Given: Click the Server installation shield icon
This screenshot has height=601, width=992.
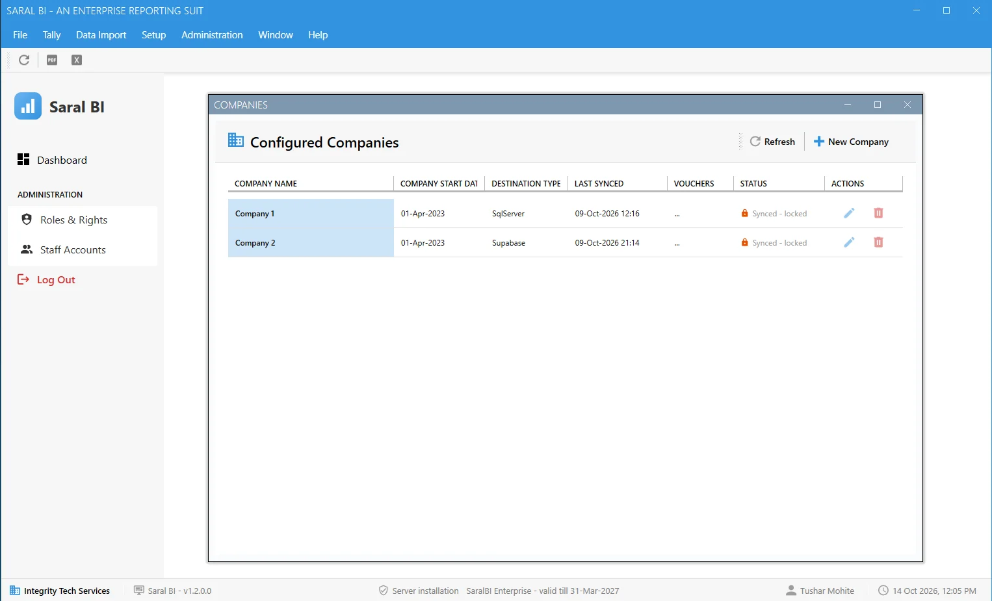Looking at the screenshot, I should [384, 591].
